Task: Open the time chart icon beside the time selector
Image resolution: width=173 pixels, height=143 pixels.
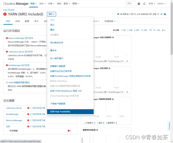Action: click(165, 14)
